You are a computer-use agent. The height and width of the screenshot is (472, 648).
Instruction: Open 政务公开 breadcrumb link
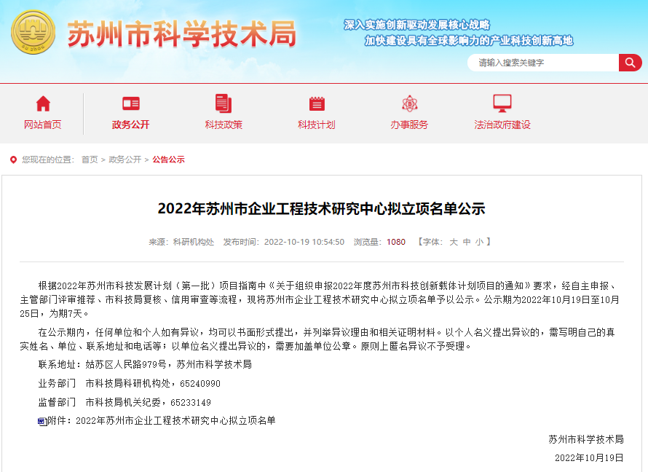(x=125, y=160)
